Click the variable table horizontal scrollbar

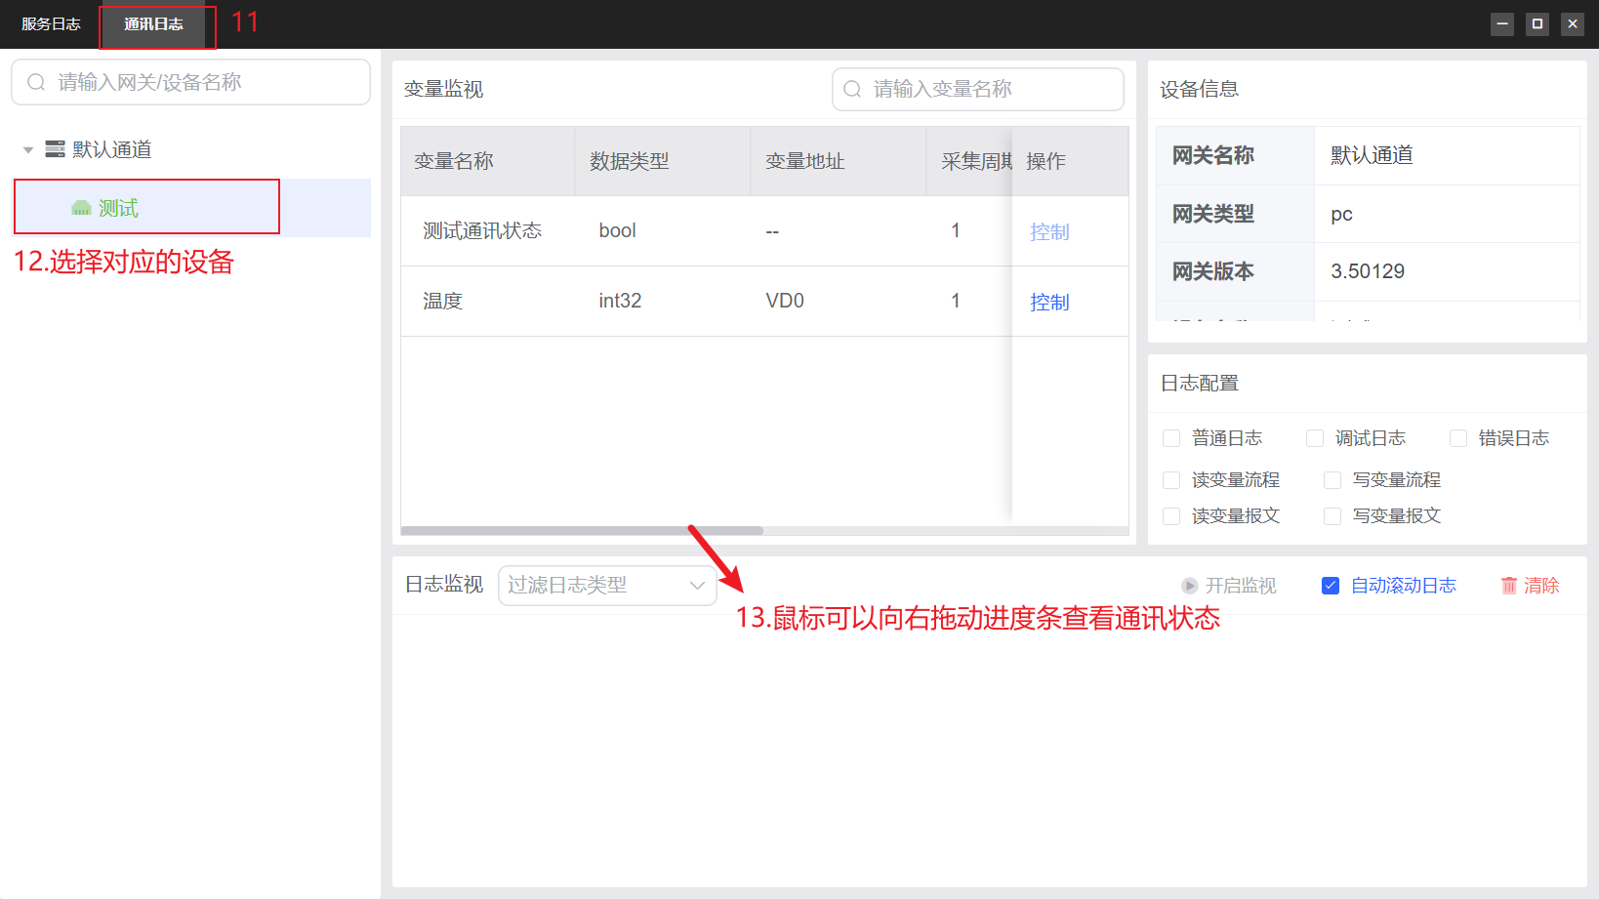pyautogui.click(x=582, y=531)
